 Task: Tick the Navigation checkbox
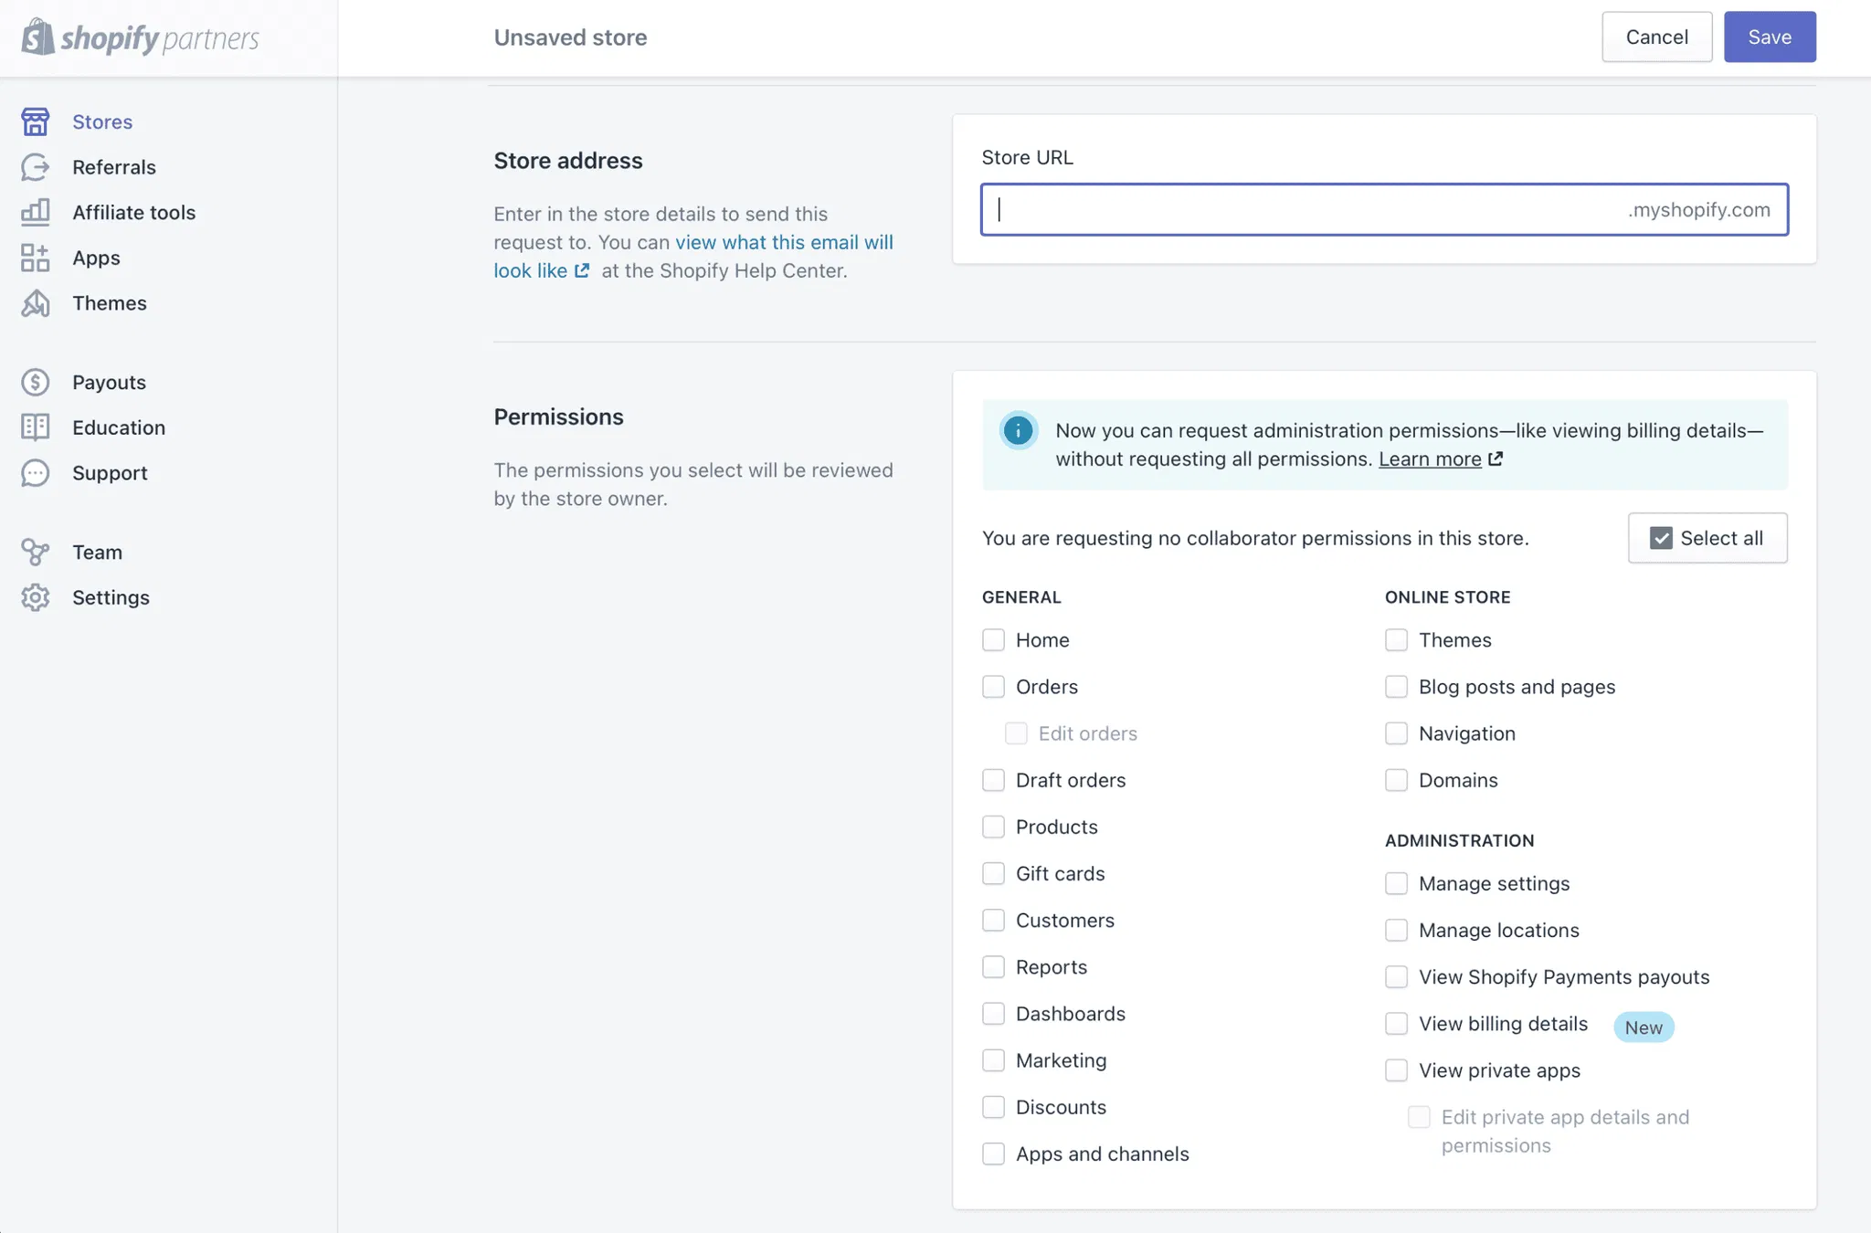click(1396, 733)
